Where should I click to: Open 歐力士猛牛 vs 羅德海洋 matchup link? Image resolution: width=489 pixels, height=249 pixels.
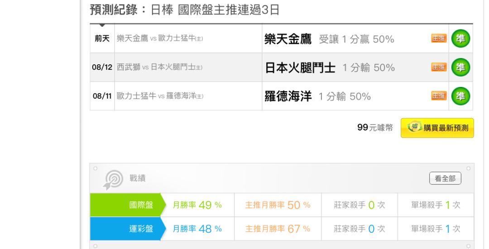(160, 96)
